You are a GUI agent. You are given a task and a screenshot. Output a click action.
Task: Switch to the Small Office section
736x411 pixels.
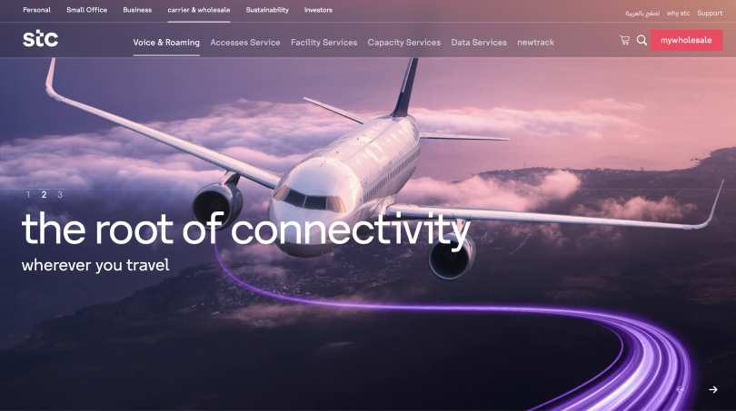87,10
